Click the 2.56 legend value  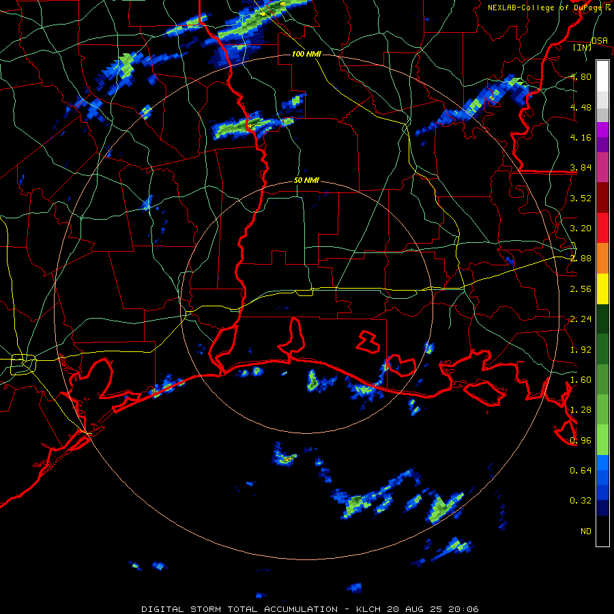pyautogui.click(x=581, y=289)
